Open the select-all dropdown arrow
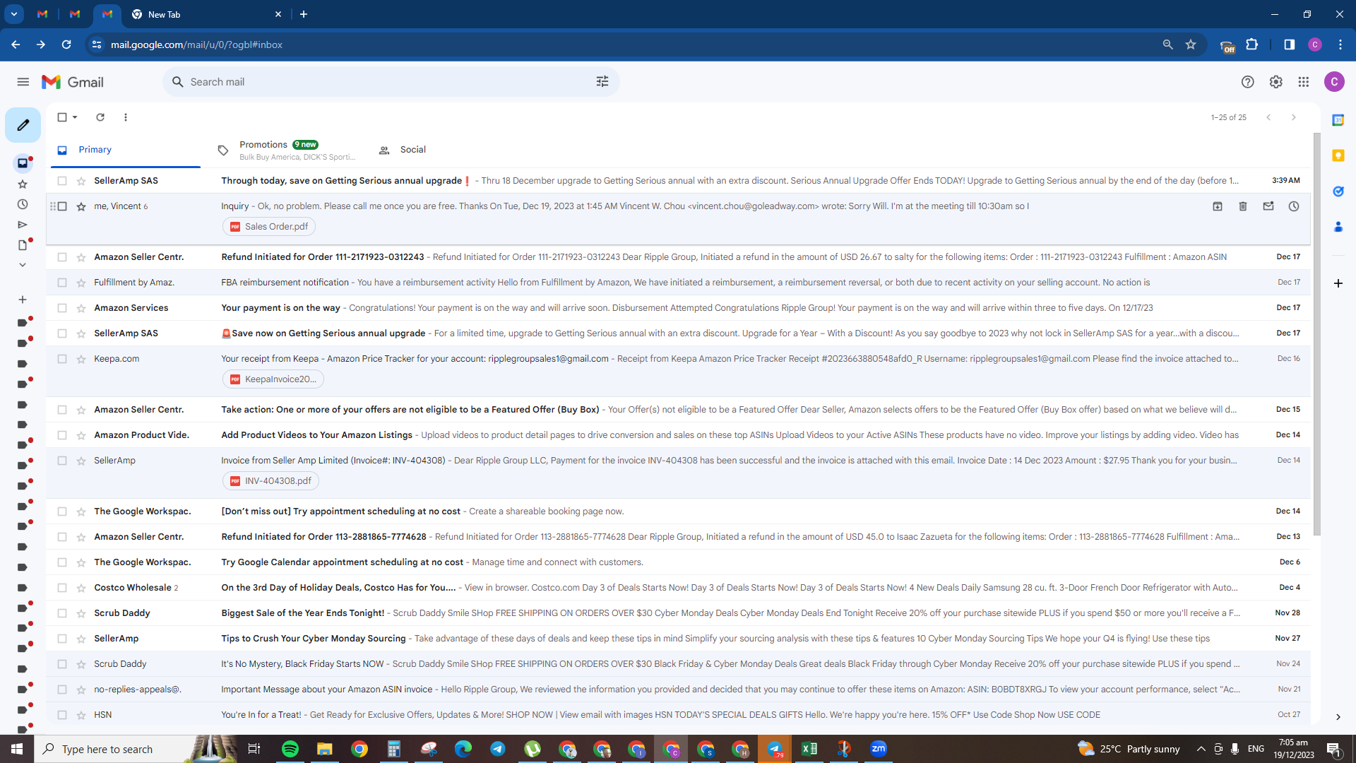Screen dimensions: 1356x763 click(x=75, y=117)
